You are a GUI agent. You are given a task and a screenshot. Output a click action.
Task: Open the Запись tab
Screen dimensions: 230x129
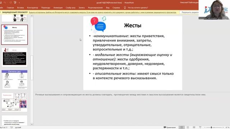click(82, 8)
